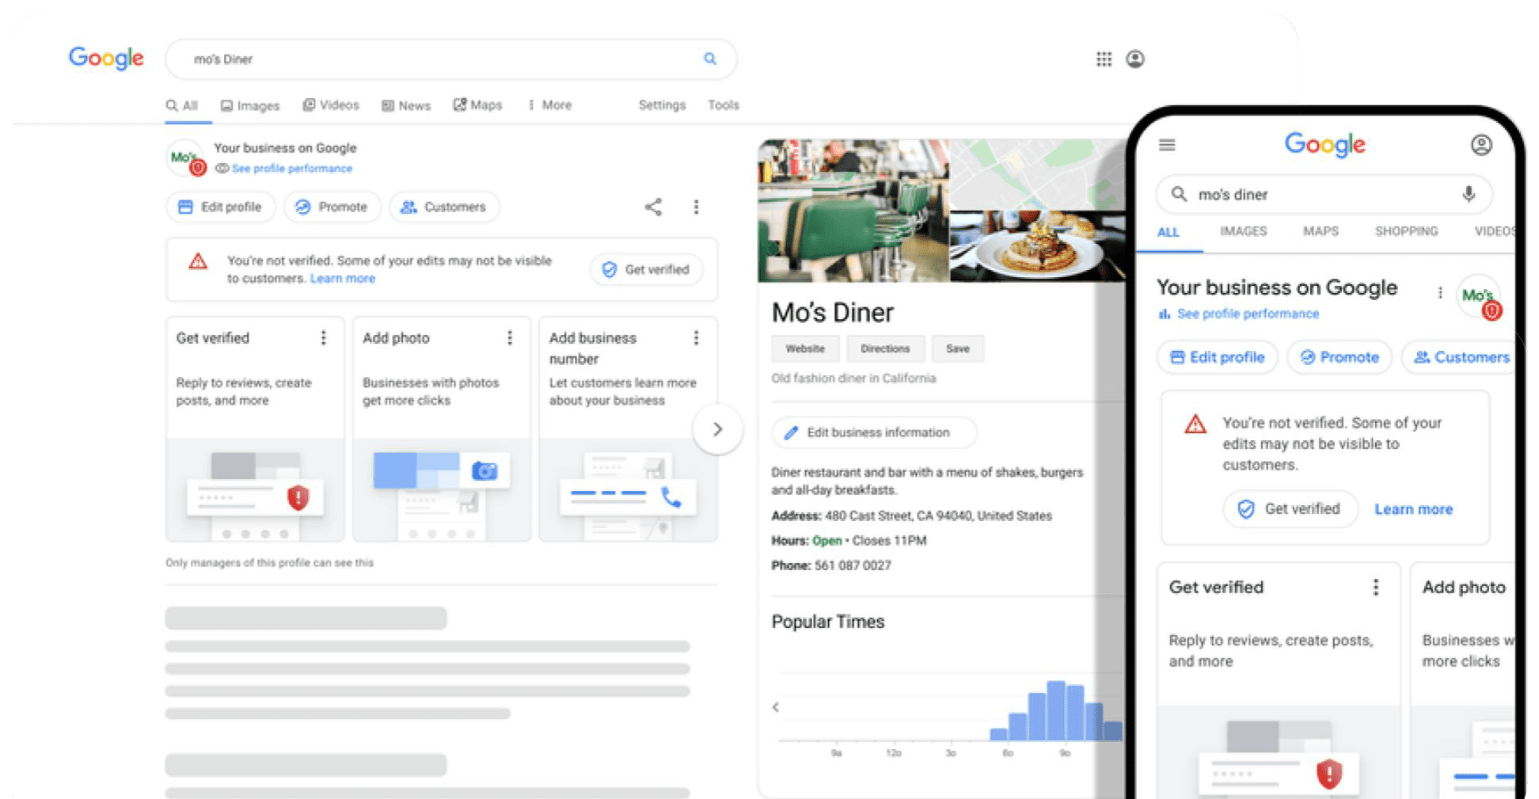The image size is (1539, 799).
Task: Open the desktop business panel three-dot menu
Action: 696,207
